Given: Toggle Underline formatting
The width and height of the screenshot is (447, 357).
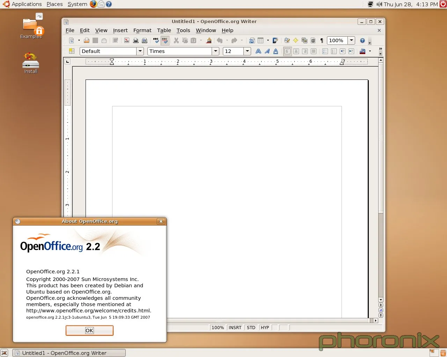Looking at the screenshot, I should point(276,51).
